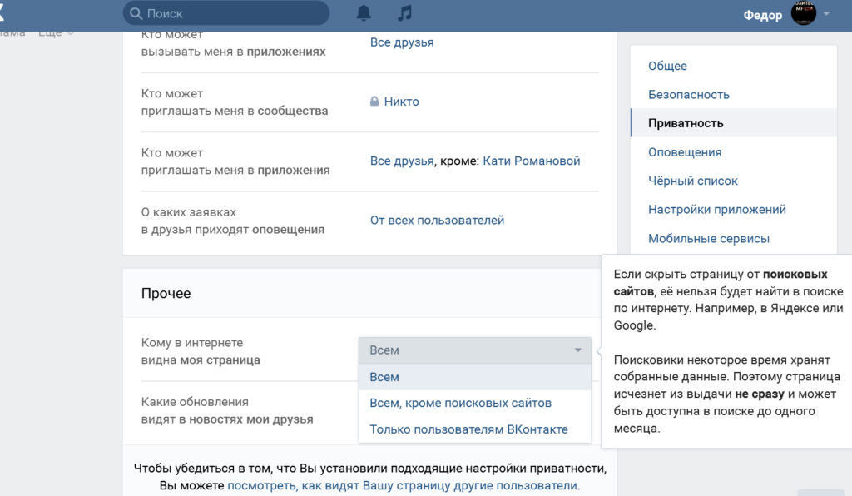Image resolution: width=852 pixels, height=496 pixels.
Task: Open the Общее settings tab
Action: (x=667, y=66)
